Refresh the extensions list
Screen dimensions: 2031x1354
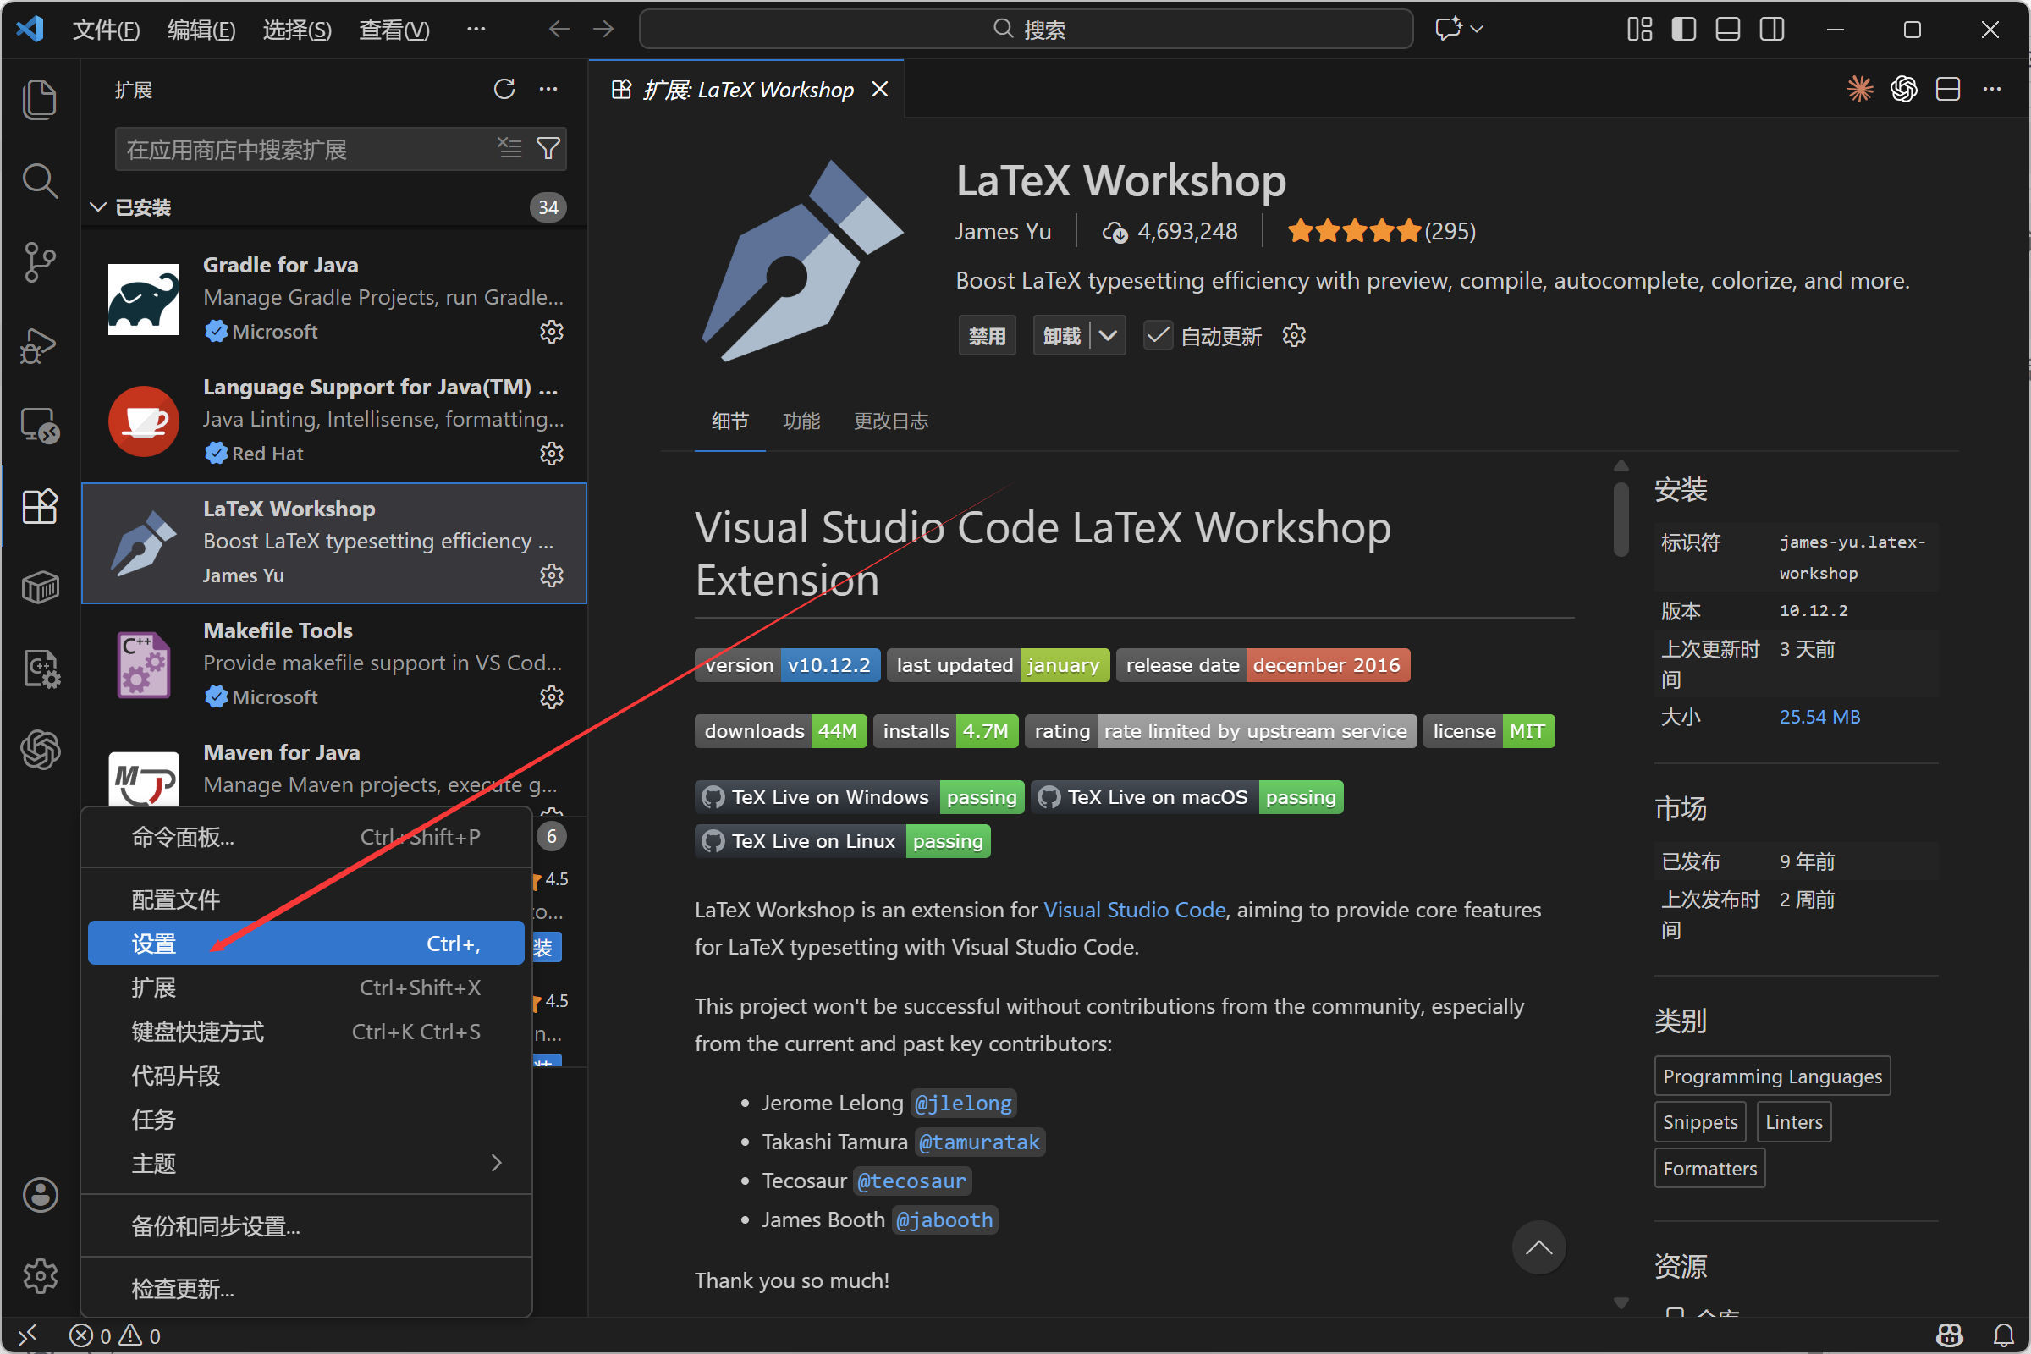tap(504, 89)
